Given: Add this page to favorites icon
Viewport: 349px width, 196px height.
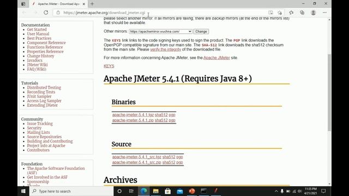Looking at the screenshot, I should pos(280,13).
